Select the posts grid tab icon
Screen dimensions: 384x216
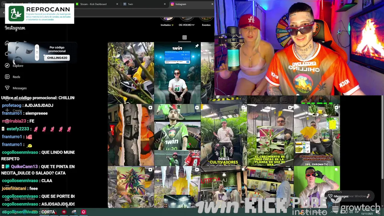click(184, 37)
